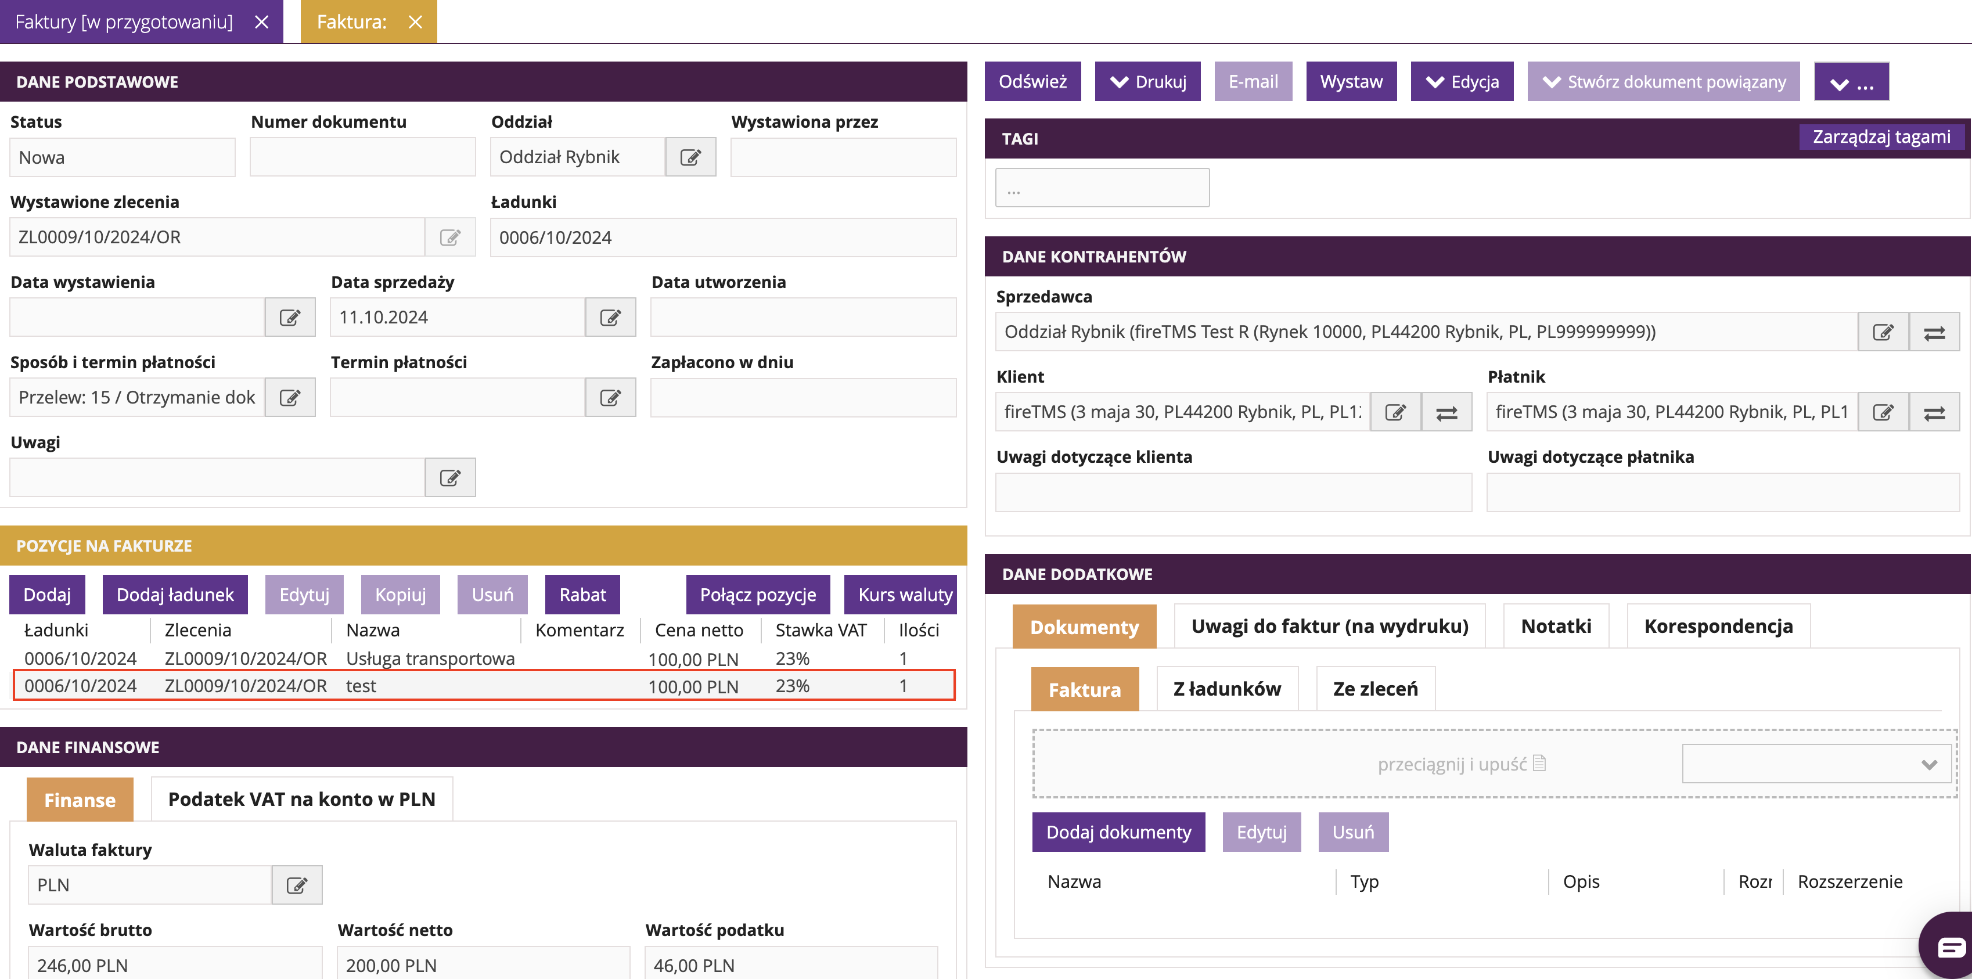Click swap arrows icon for Sprzedawca
The image size is (1972, 979).
(1934, 332)
